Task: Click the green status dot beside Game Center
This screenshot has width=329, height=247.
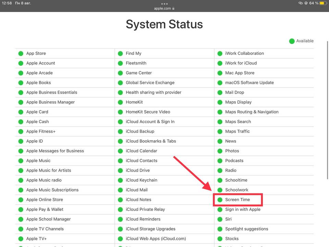Action: click(x=120, y=73)
